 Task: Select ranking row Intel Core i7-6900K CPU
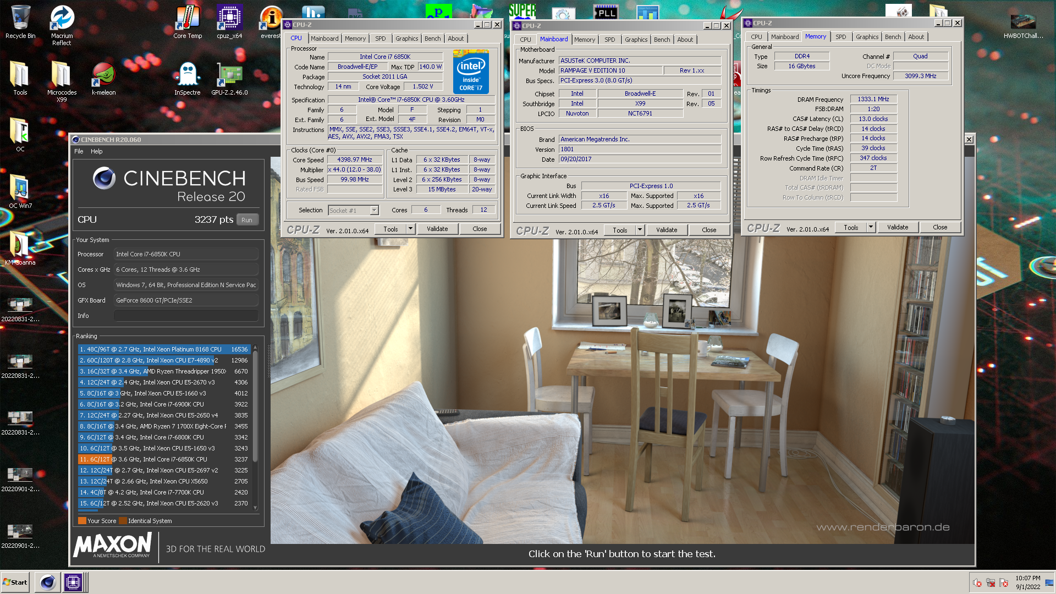[164, 404]
